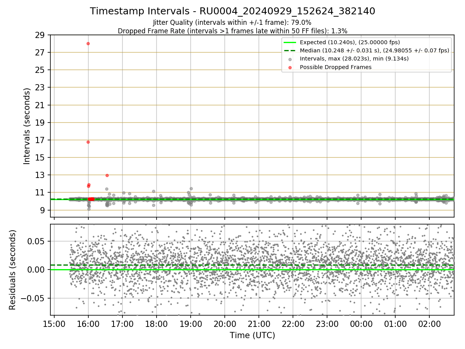
Task: Click the "21" tick on the intervals axis
Action: point(41,105)
